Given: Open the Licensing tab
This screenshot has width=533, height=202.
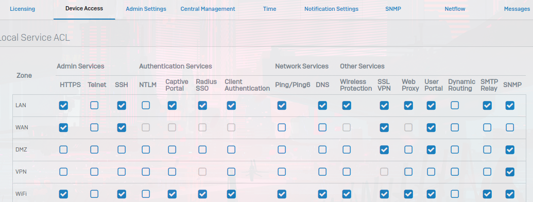Looking at the screenshot, I should coord(23,9).
